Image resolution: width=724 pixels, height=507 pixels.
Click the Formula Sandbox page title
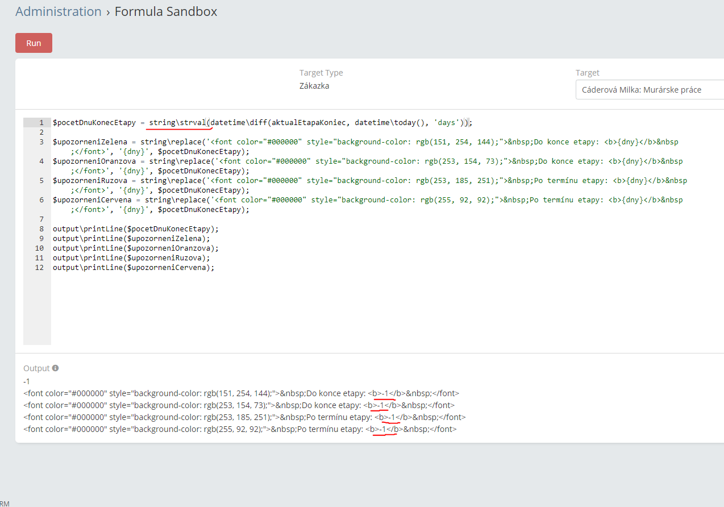[x=165, y=11]
